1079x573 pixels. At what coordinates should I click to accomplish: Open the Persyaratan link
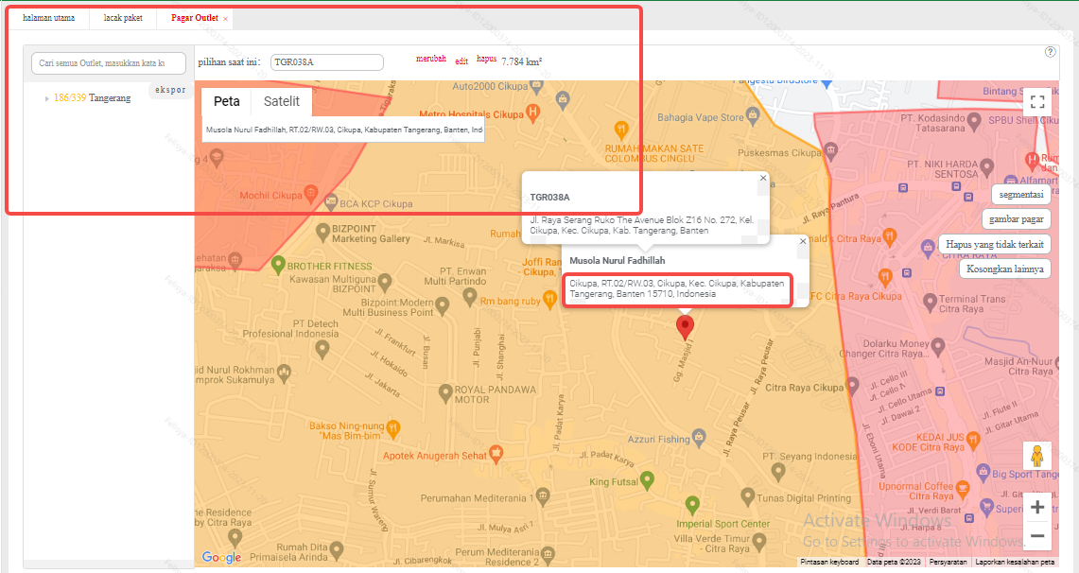(948, 562)
